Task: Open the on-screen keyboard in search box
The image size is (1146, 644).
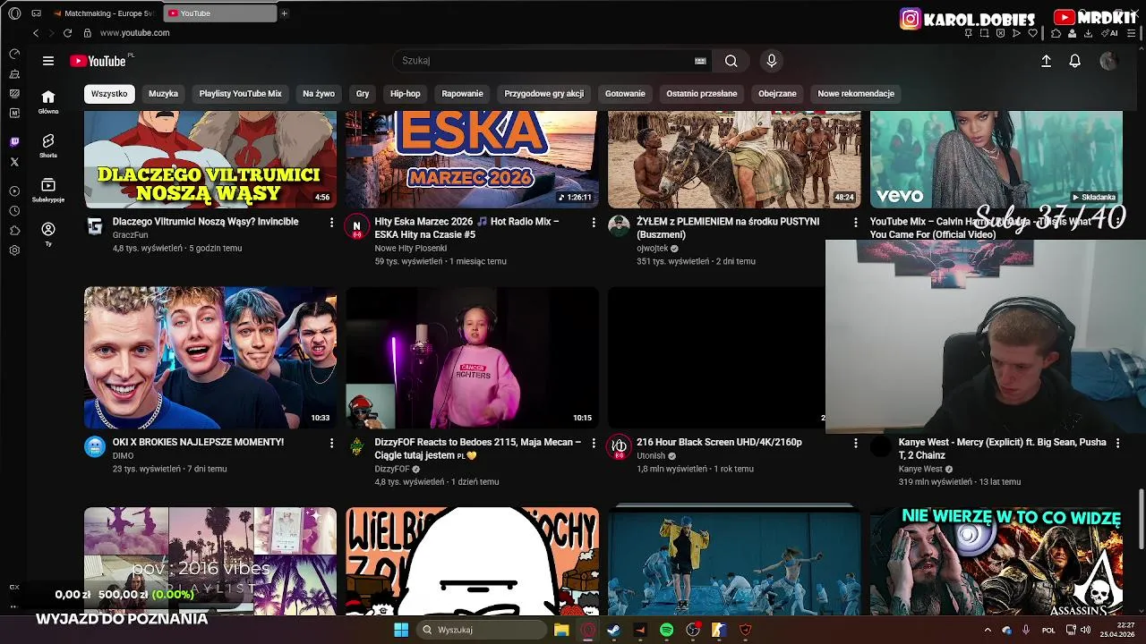Action: (700, 61)
